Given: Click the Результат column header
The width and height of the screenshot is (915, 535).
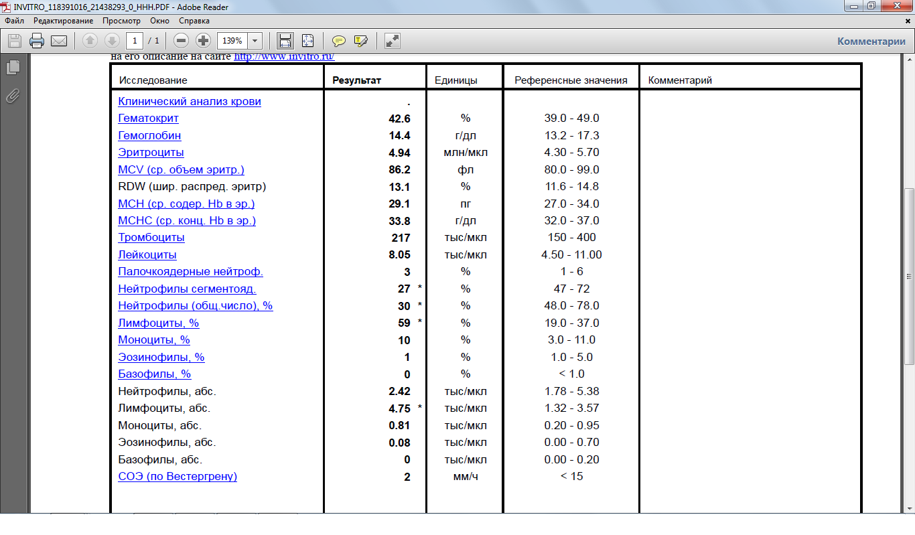Looking at the screenshot, I should 357,80.
